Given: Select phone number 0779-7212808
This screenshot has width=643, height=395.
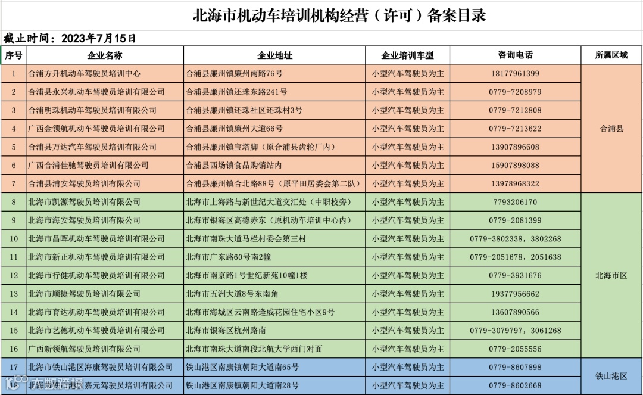Looking at the screenshot, I should pos(516,110).
